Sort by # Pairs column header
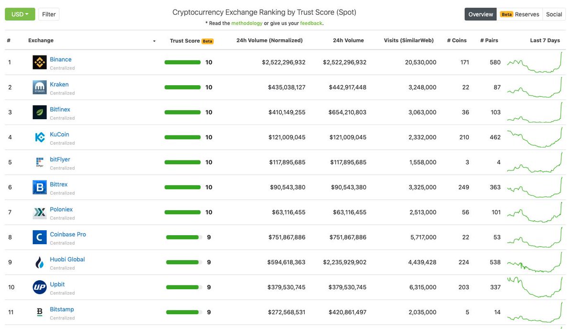The image size is (574, 329). pos(489,41)
